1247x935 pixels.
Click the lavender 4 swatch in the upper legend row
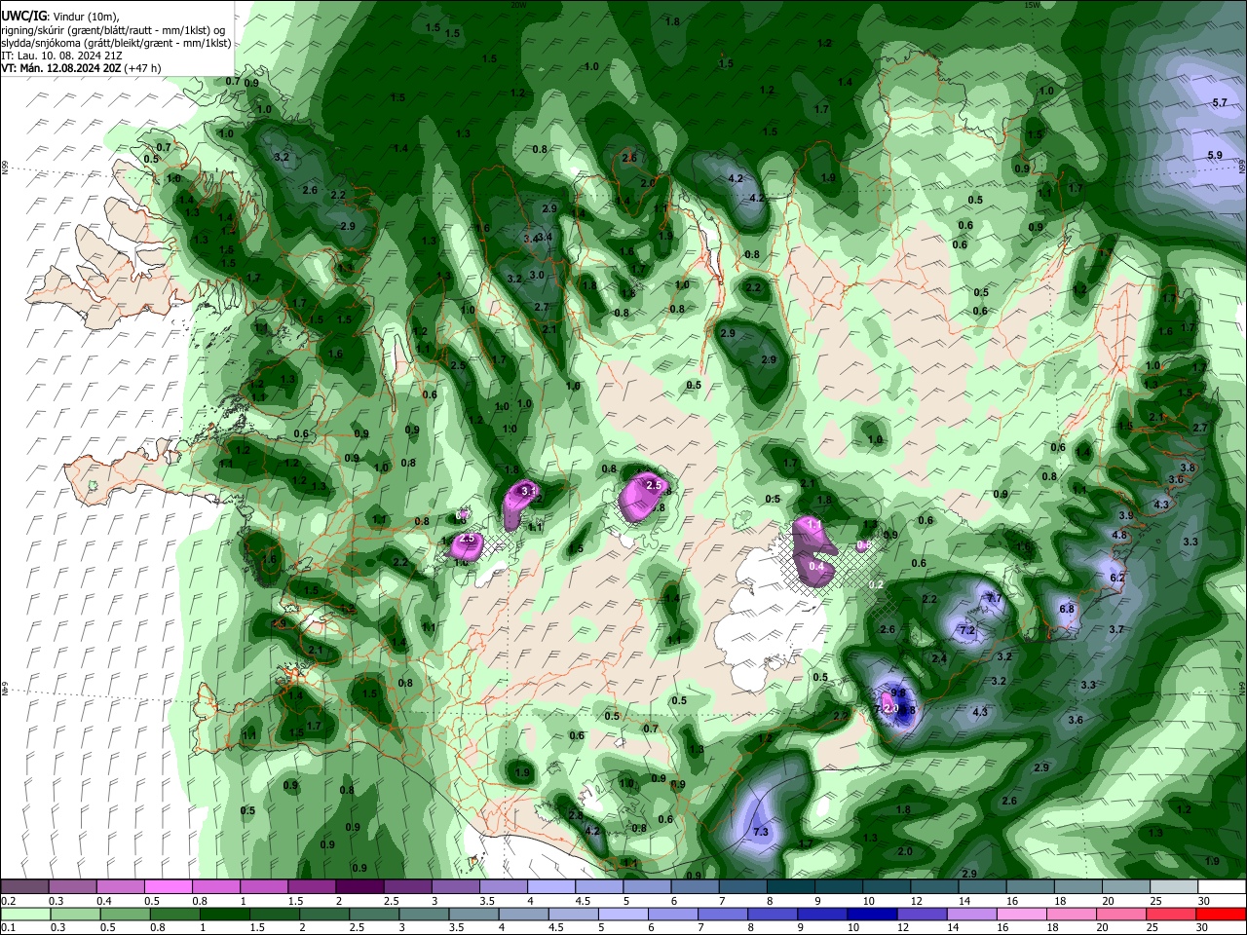[x=550, y=887]
